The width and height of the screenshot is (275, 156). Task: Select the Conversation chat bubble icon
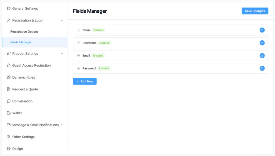coord(8,101)
